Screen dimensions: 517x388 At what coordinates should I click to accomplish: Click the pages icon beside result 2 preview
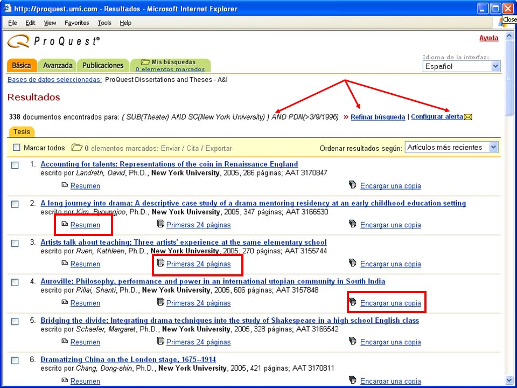[160, 224]
